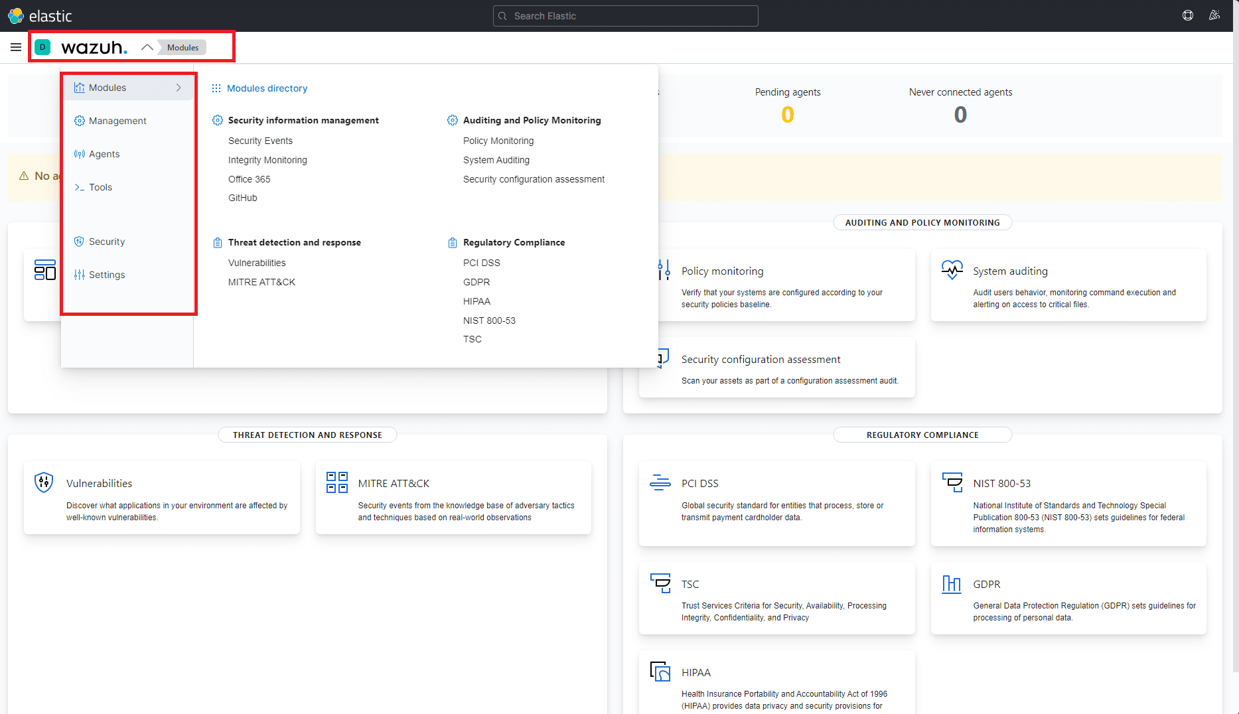Open the PCI DSS card
This screenshot has width=1239, height=714.
click(x=776, y=504)
